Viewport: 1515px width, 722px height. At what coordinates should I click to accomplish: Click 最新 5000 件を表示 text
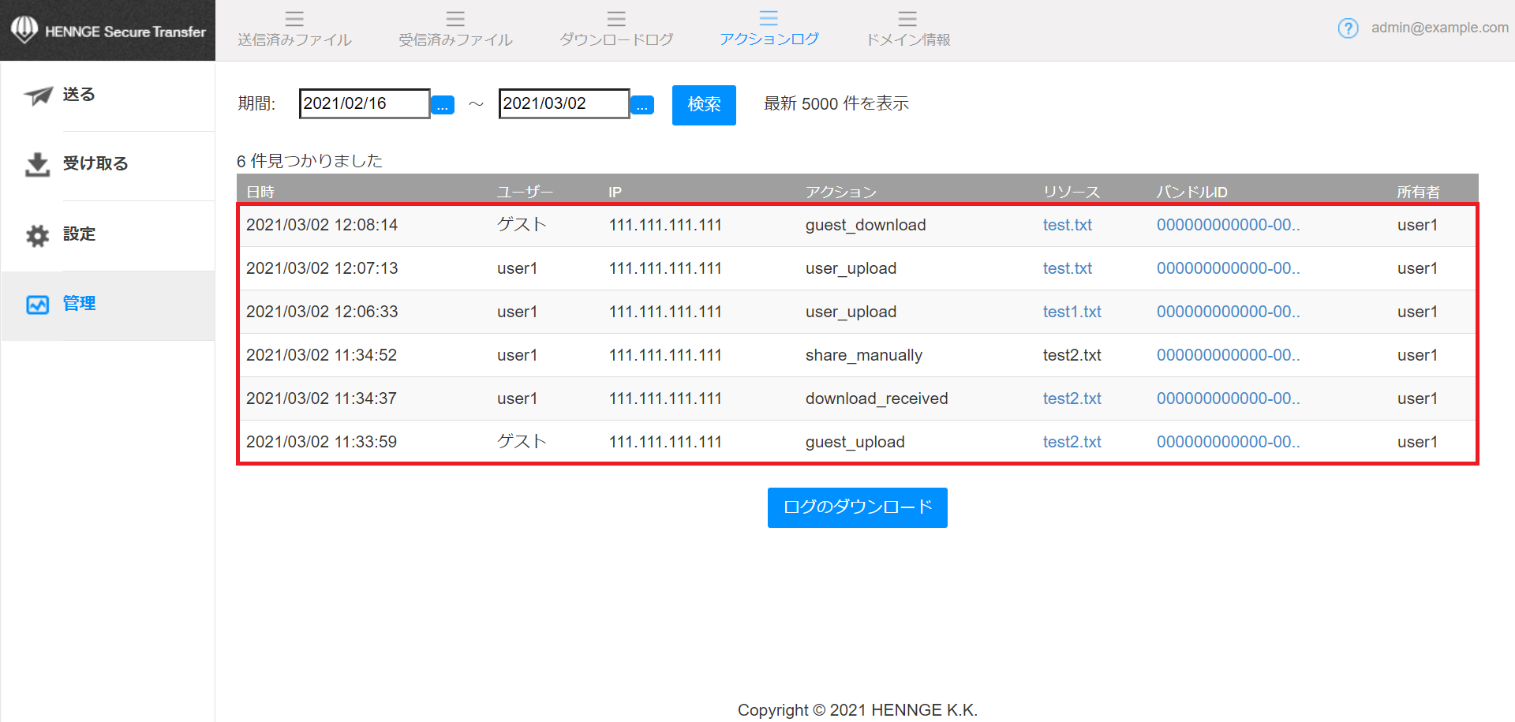point(836,103)
